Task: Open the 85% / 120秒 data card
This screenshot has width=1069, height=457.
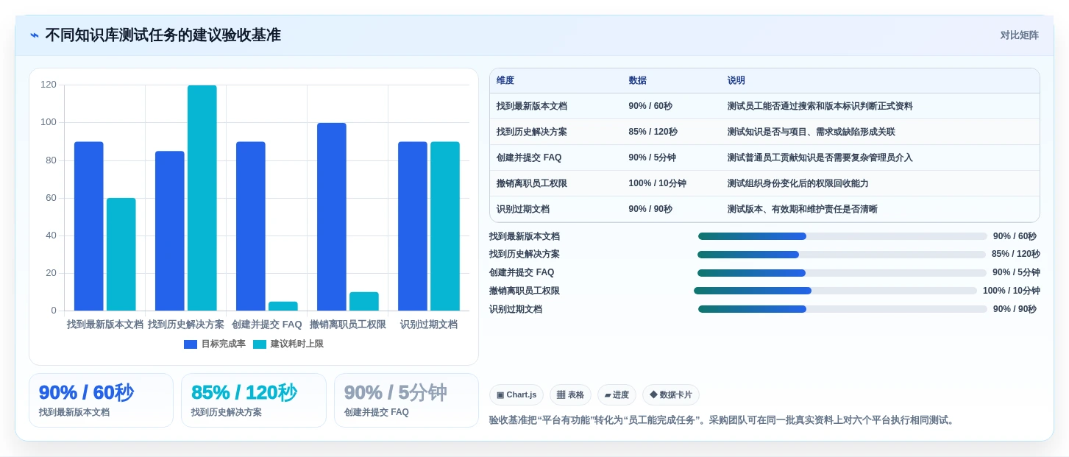Action: point(254,400)
